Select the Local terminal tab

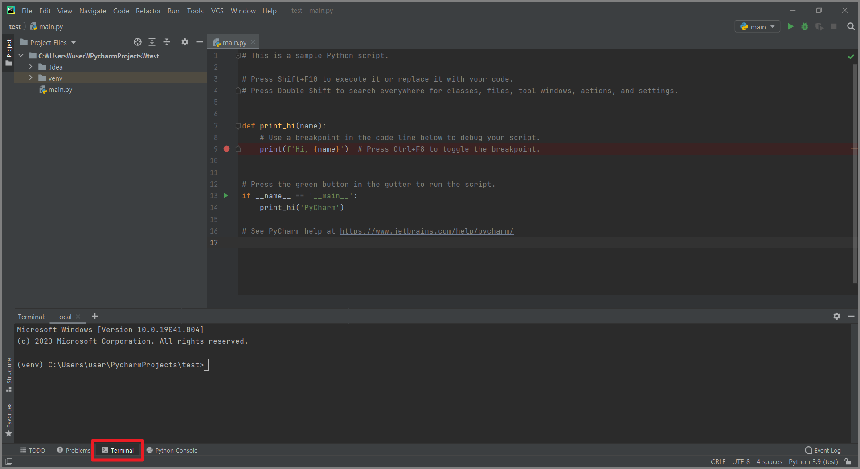[x=64, y=317]
